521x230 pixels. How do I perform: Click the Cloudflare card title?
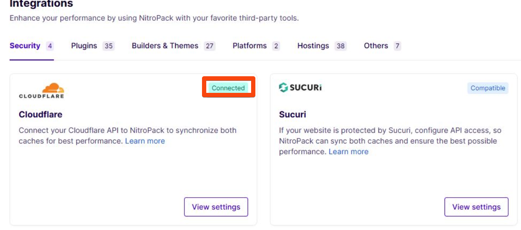(41, 115)
